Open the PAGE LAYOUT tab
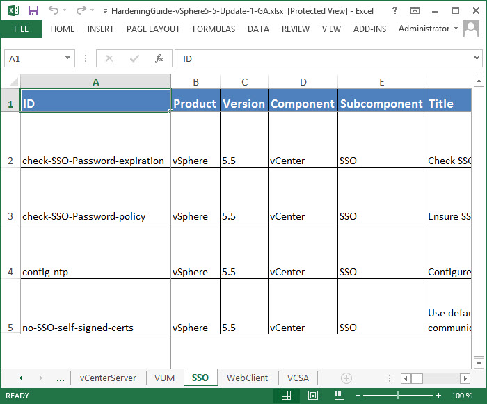This screenshot has width=487, height=404. [x=153, y=29]
